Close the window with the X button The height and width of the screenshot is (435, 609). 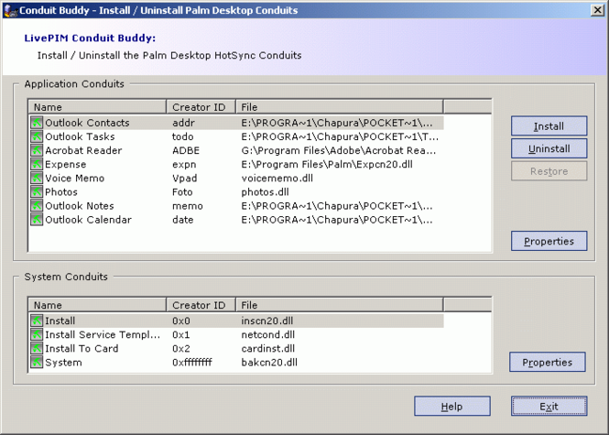[597, 10]
